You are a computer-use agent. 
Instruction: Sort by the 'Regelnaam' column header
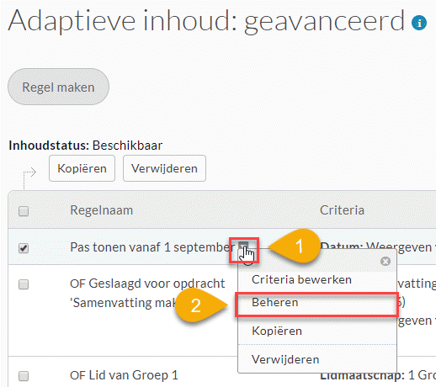102,210
